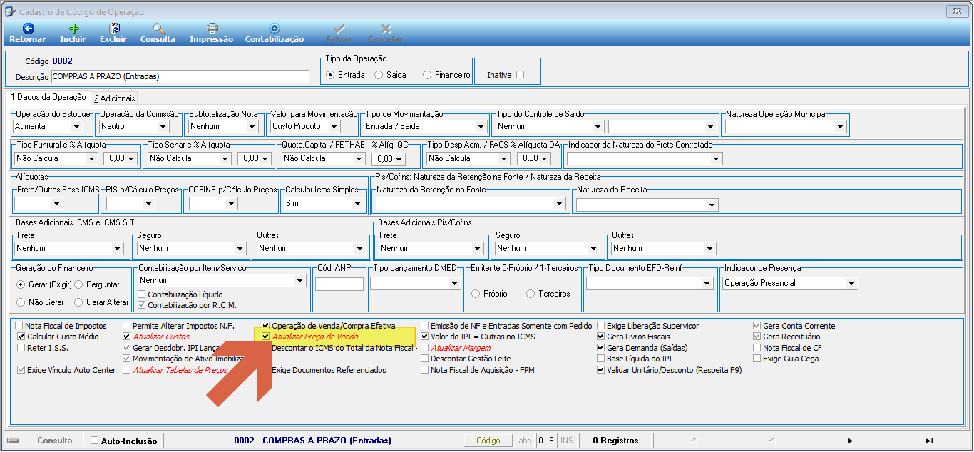Screen dimensions: 974x452
Task: Go to next record arrow in status bar
Action: pyautogui.click(x=851, y=441)
